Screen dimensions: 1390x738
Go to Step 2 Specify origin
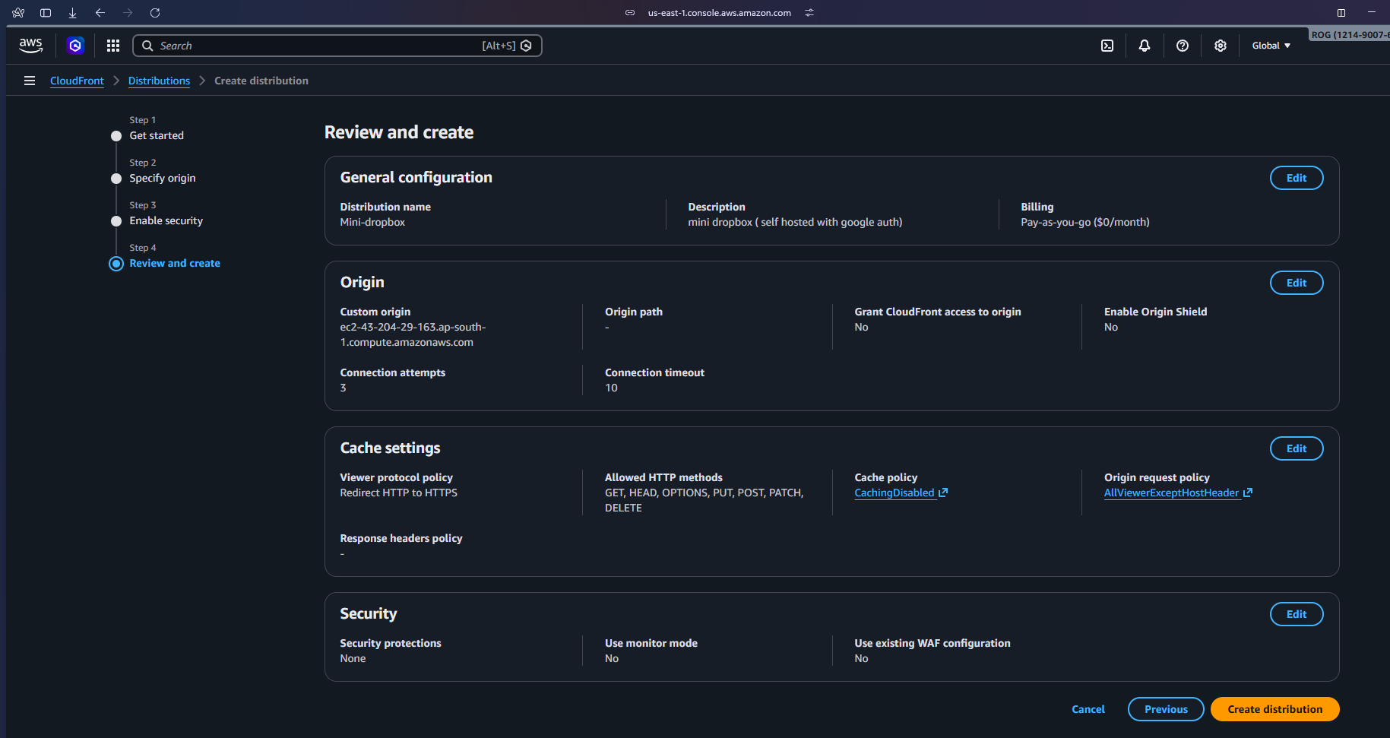(x=162, y=178)
